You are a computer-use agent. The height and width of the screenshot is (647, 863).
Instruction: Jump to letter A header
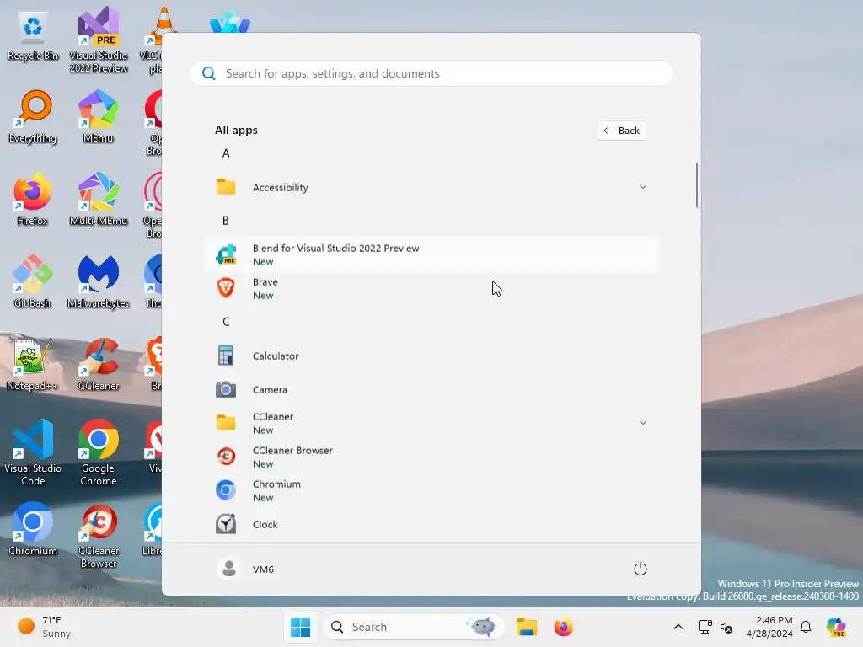pyautogui.click(x=226, y=153)
